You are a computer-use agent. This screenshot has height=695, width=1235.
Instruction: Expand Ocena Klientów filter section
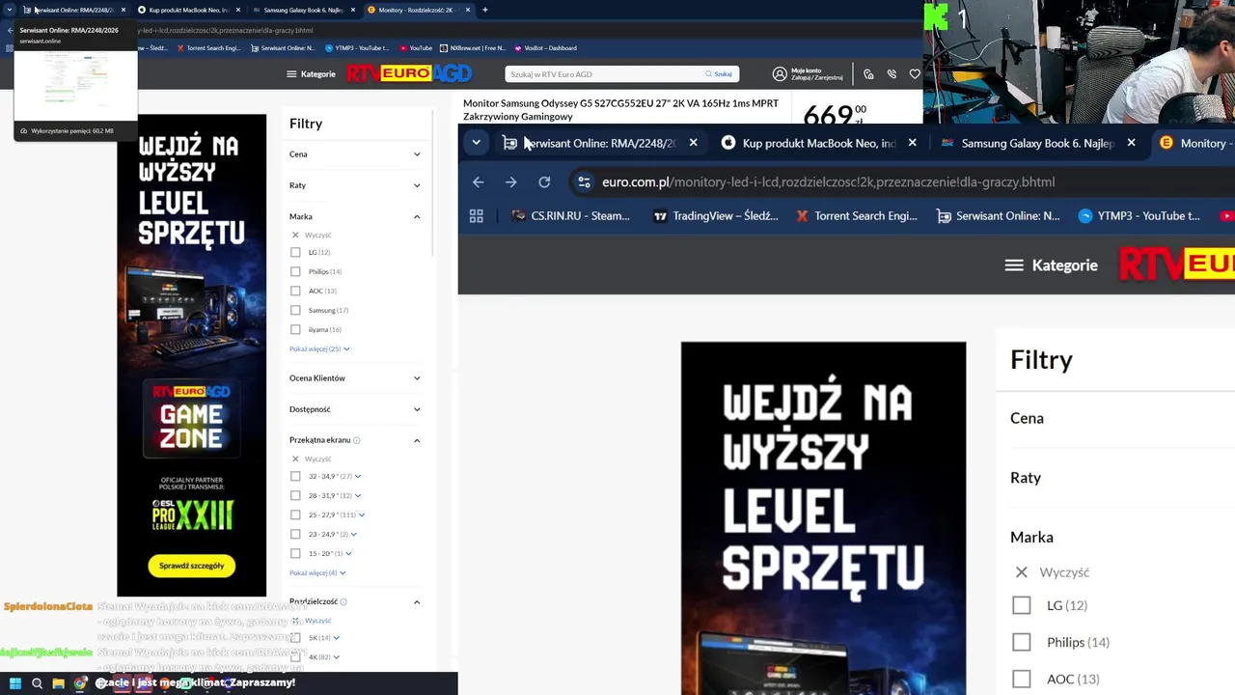click(x=417, y=378)
